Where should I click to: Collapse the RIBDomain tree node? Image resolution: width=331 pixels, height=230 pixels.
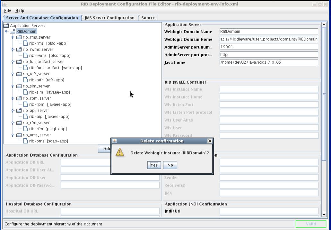point(6,32)
